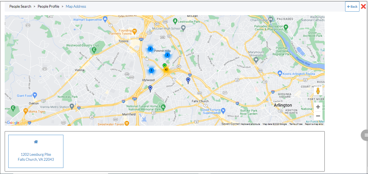This screenshot has height=174, width=368.
Task: Open the orange cluster marker labeled 42
Action: 166,70
